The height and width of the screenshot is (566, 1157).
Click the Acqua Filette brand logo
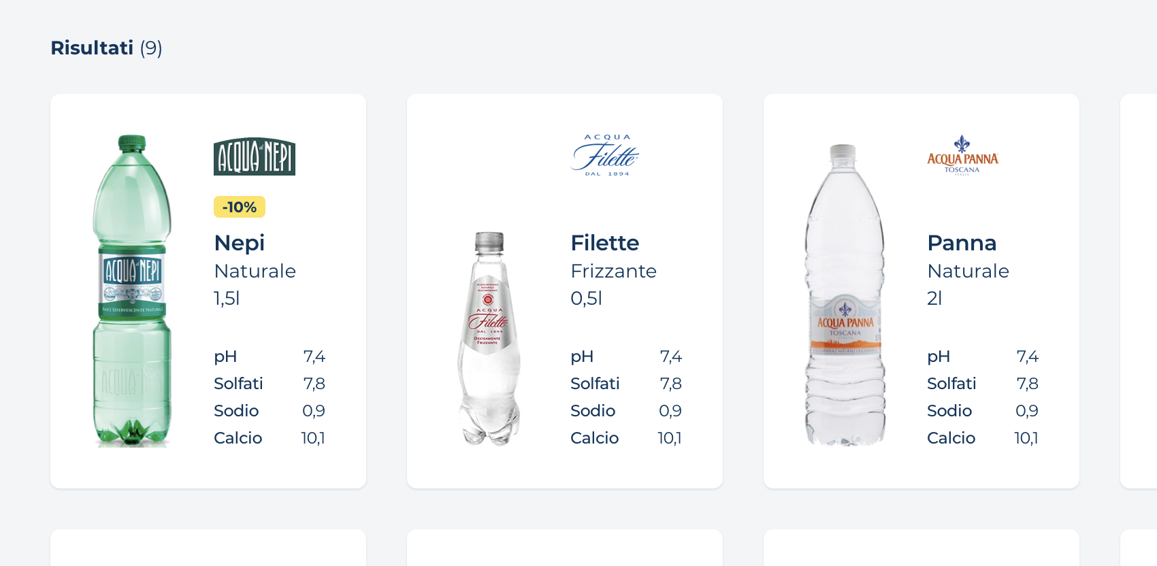coord(604,156)
